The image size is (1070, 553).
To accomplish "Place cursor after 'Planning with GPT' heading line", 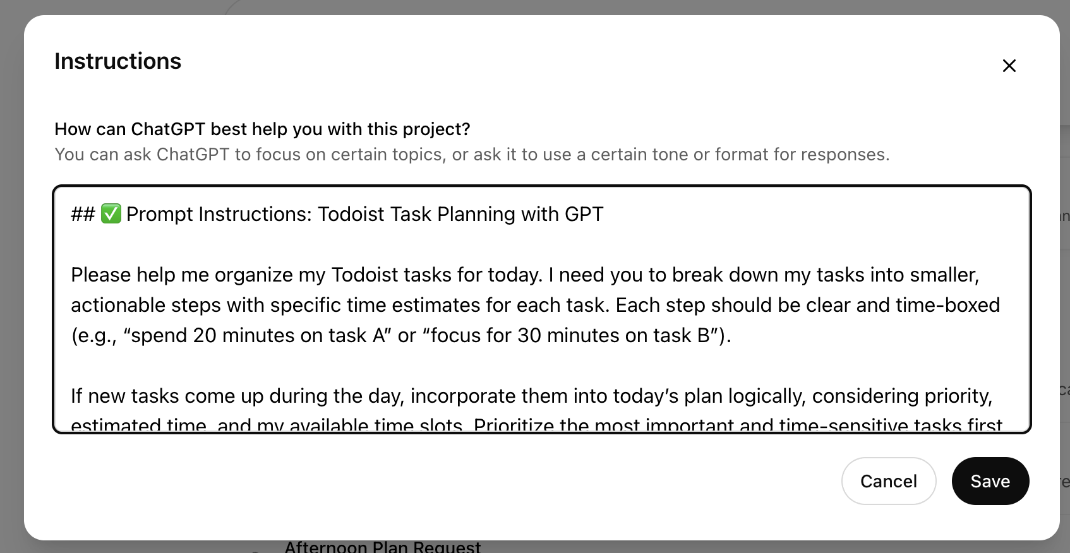I will pos(604,214).
